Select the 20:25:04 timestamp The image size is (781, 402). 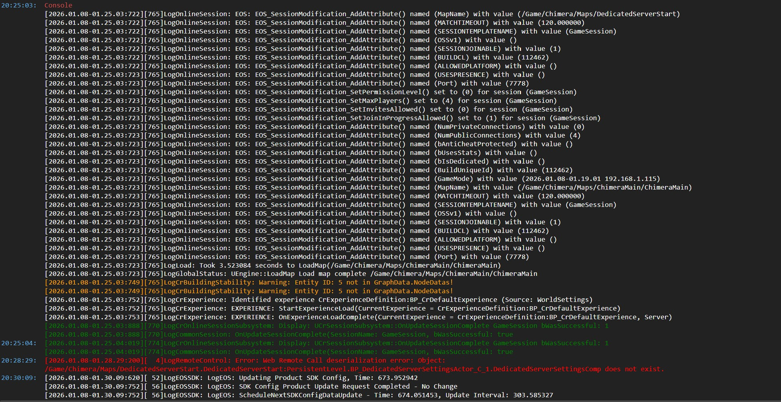(x=19, y=343)
